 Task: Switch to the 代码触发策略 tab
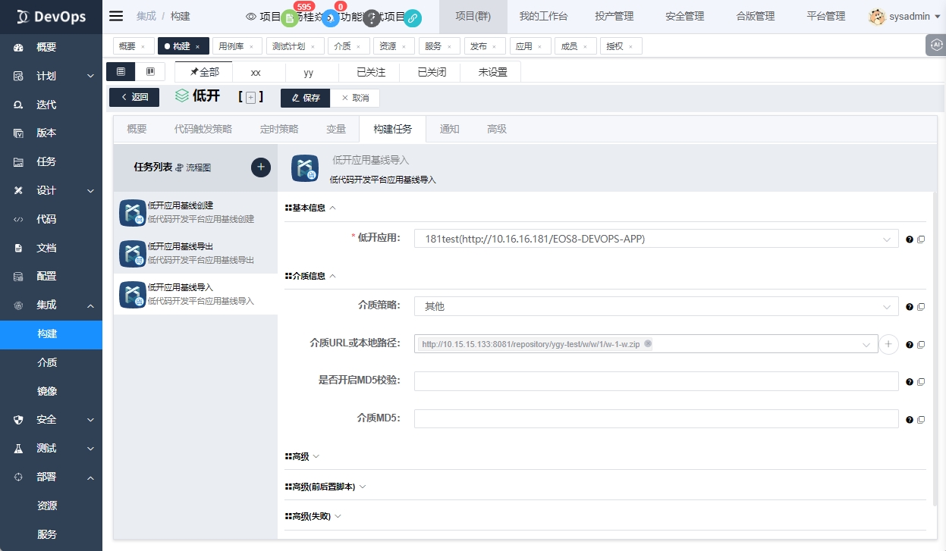coord(203,129)
